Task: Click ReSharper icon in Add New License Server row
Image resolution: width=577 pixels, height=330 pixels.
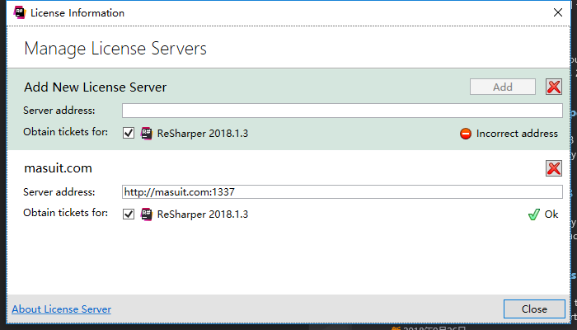Action: click(x=147, y=134)
